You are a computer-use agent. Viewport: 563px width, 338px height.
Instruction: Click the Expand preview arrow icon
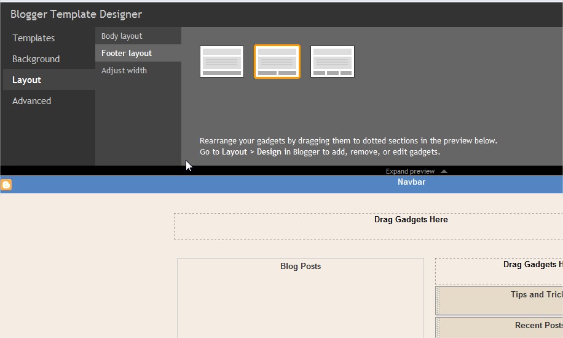coord(444,171)
